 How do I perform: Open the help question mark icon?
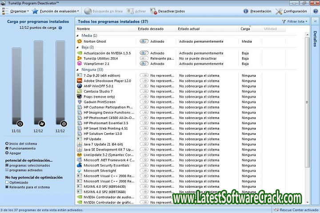coord(316,11)
